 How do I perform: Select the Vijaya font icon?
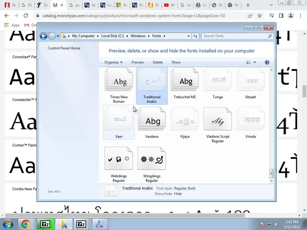click(x=185, y=119)
